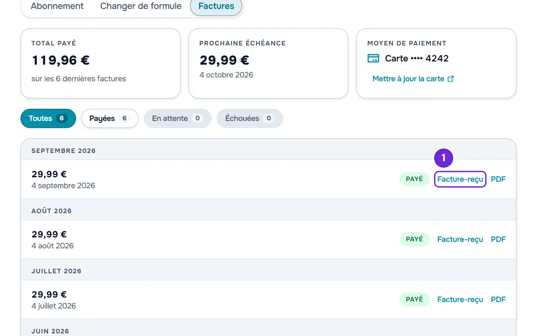This screenshot has width=537, height=336.
Task: Download PDF for 4 septembre 2026 invoice
Action: [498, 179]
